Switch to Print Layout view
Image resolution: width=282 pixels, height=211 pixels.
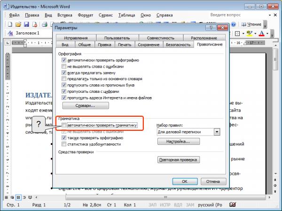[18, 197]
